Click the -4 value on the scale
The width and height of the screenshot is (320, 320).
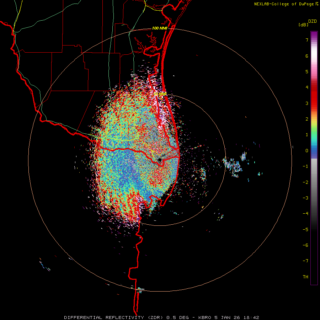(305, 214)
